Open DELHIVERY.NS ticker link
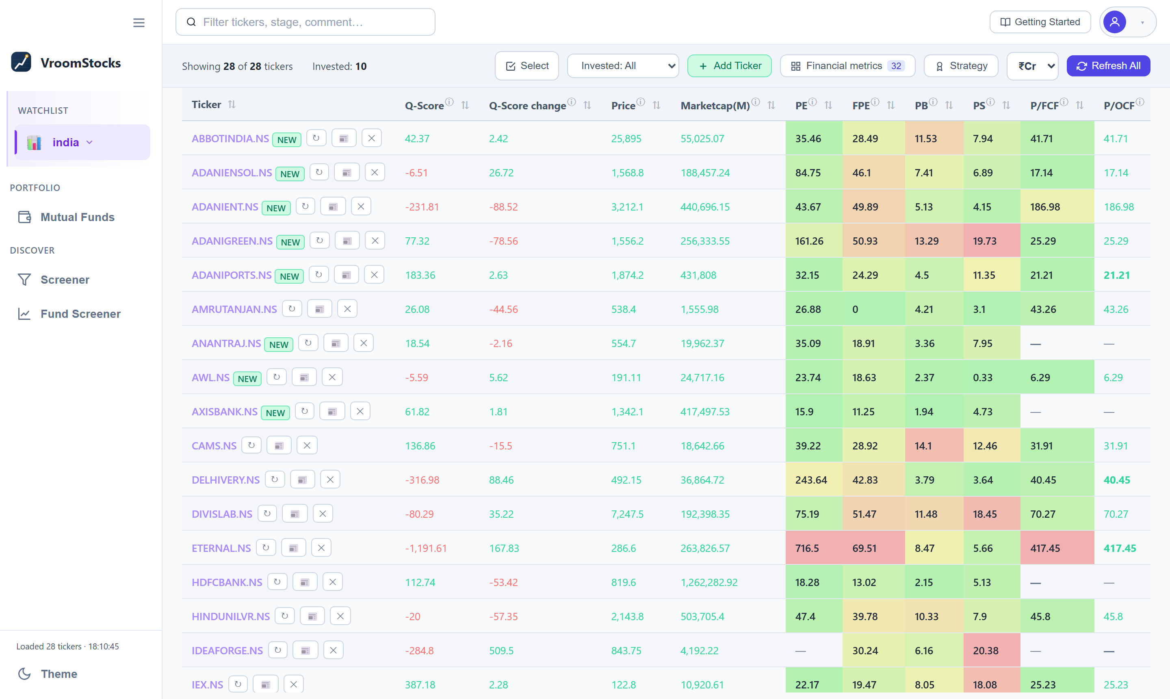 coord(225,480)
